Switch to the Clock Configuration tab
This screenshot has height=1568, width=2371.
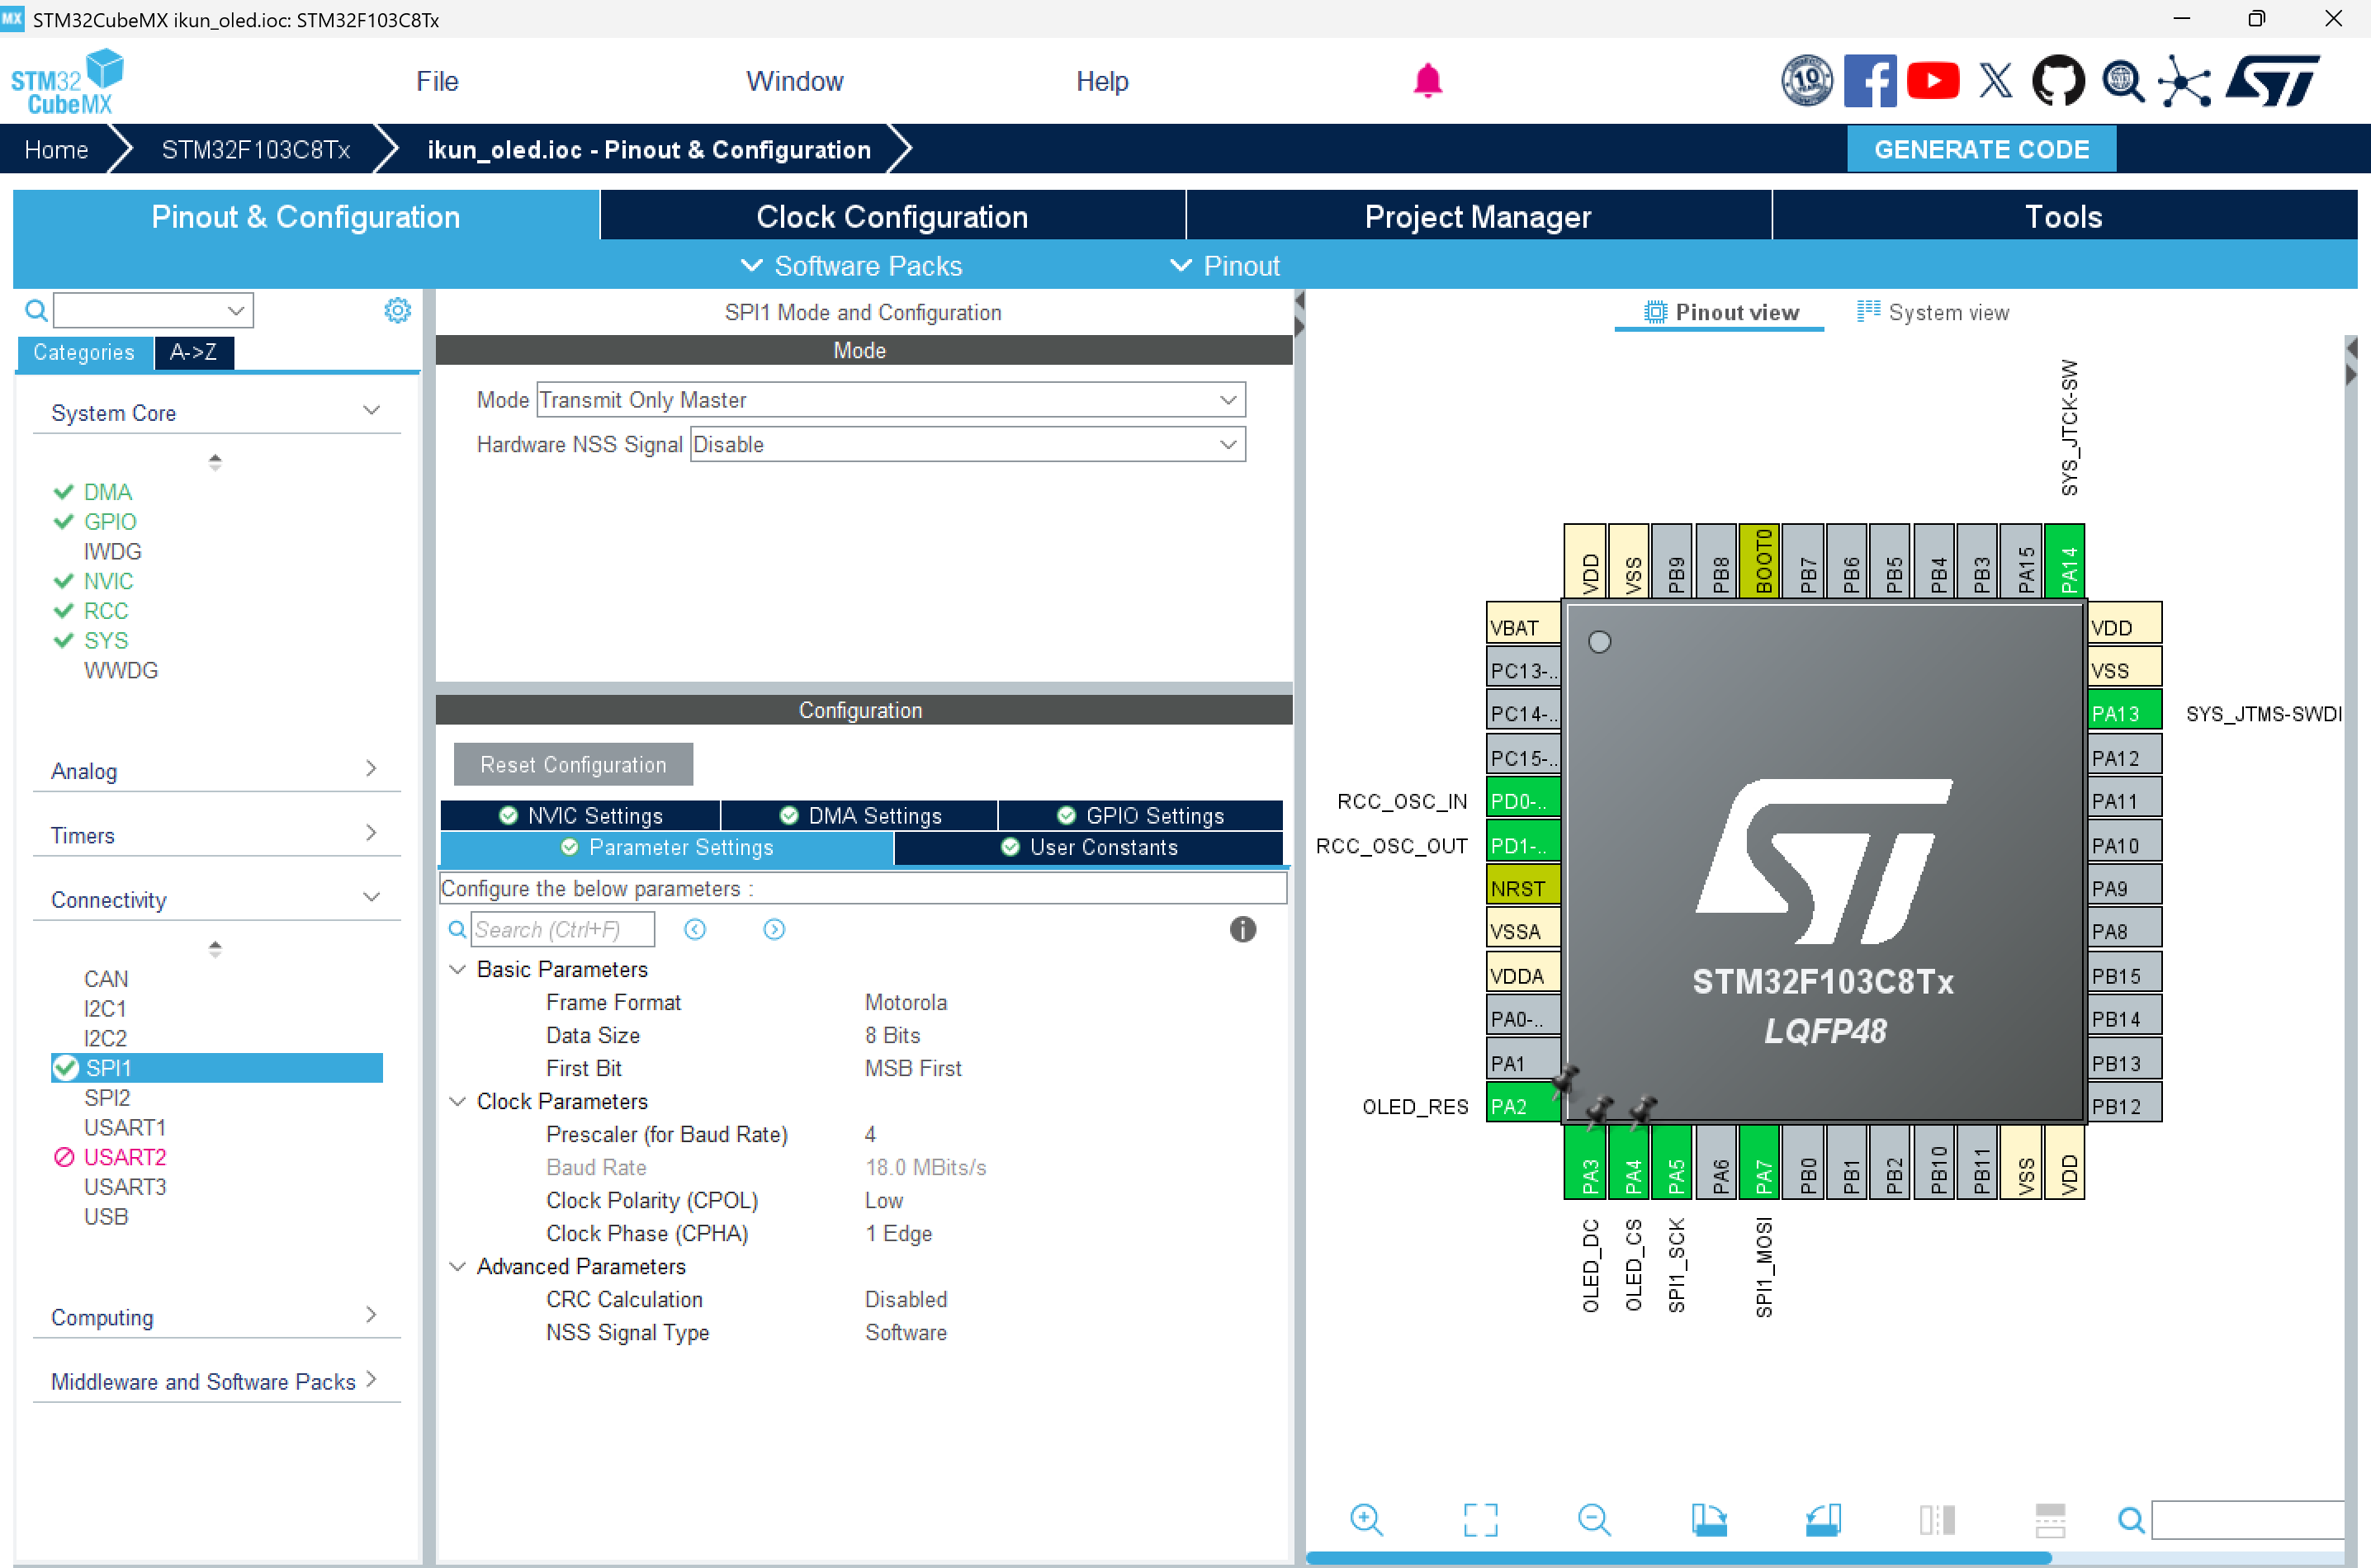tap(892, 217)
